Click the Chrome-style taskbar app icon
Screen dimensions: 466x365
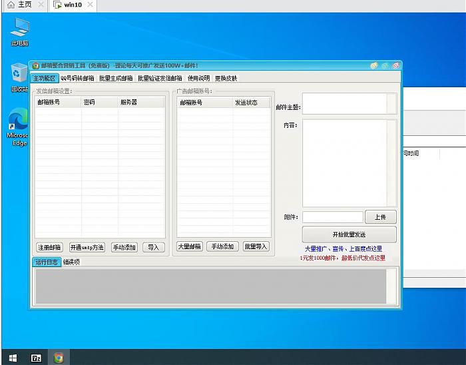59,358
